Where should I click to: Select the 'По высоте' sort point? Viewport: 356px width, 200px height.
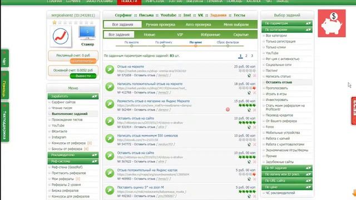(131, 46)
